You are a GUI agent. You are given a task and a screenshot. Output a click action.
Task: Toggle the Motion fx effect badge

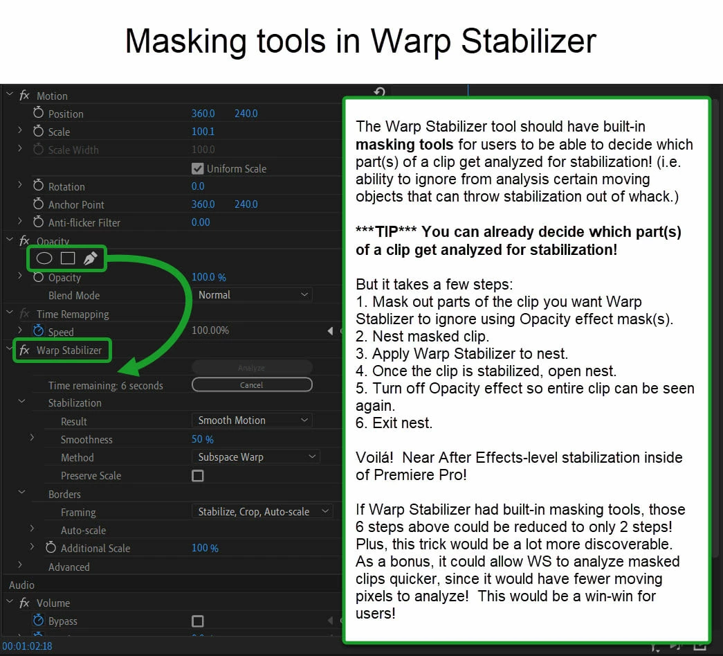tap(24, 96)
